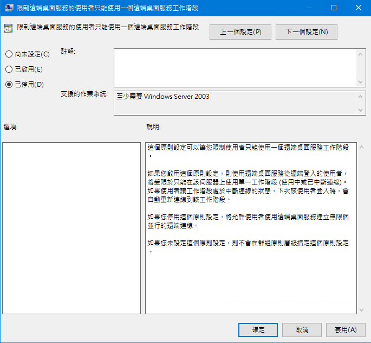The image size is (371, 343).
Task: Select the 已啟用(E) radio button
Action: pos(9,69)
